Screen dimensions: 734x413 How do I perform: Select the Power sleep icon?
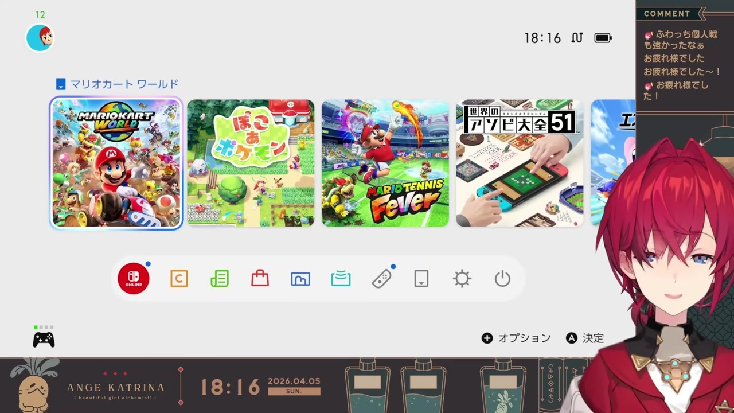pyautogui.click(x=502, y=279)
